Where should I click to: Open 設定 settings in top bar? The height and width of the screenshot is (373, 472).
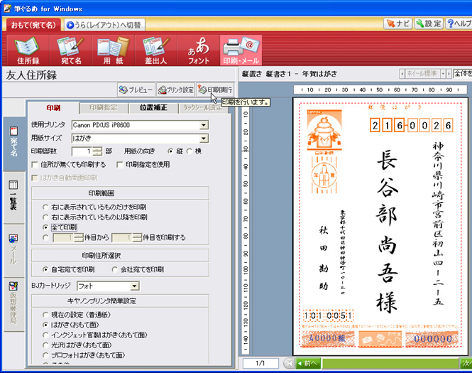click(x=429, y=23)
